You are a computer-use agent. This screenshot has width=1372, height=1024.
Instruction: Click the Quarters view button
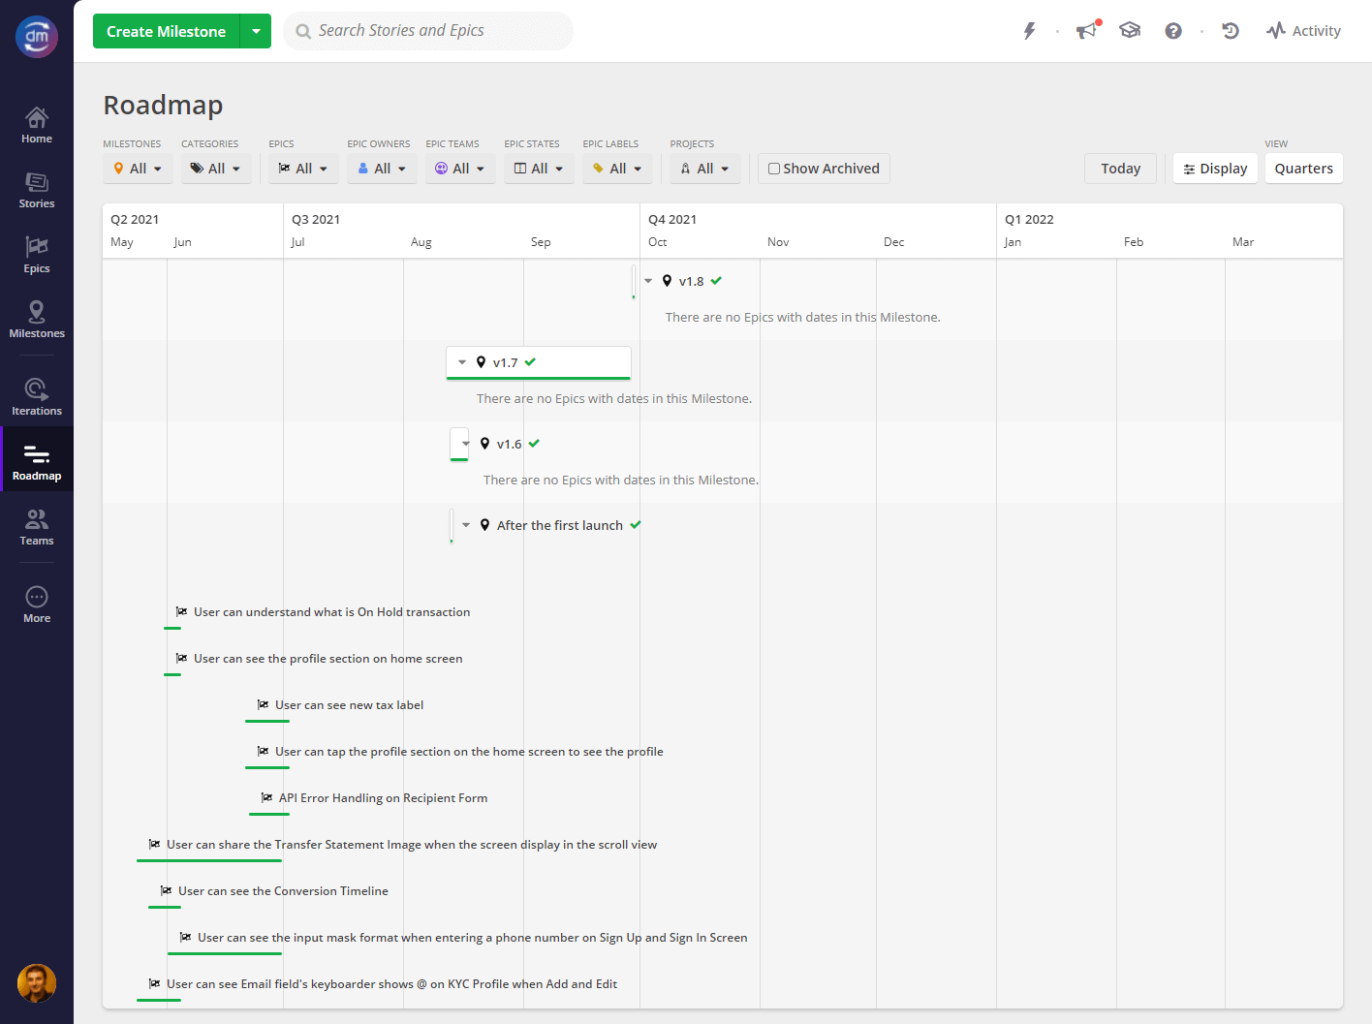[1303, 169]
